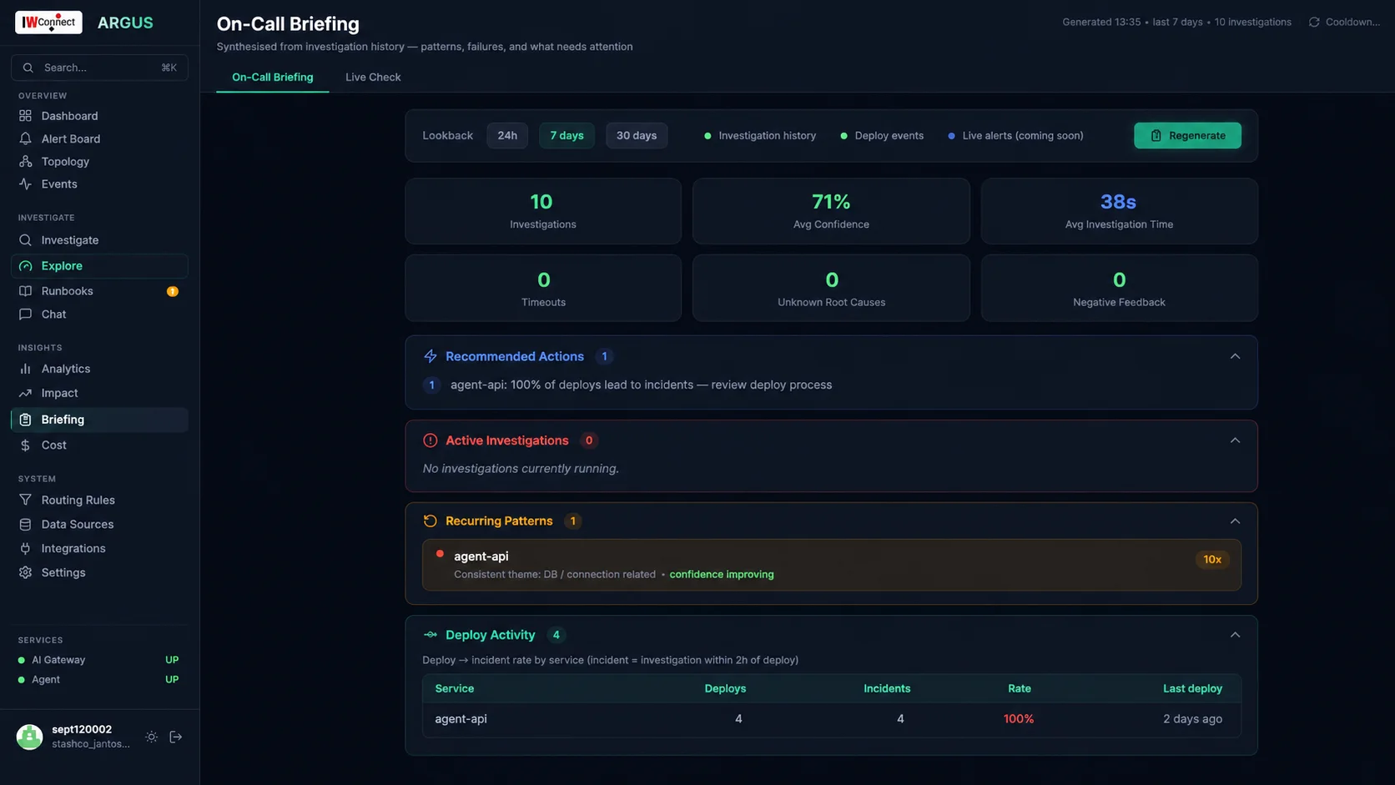1395x785 pixels.
Task: Click the Impact trend arrow icon
Action: coord(25,393)
